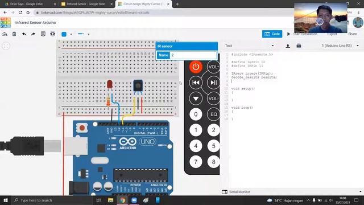Click the remote's VOL+ button
Screen dimensions: 364x205
[x=213, y=67]
